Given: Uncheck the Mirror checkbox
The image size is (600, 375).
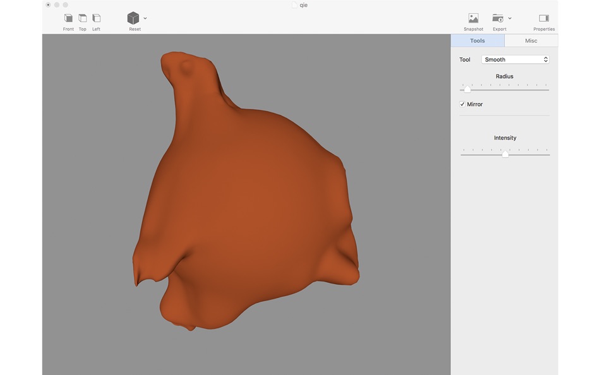Looking at the screenshot, I should tap(462, 104).
